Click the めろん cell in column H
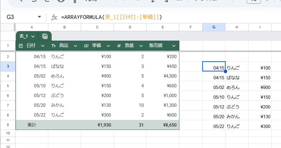The height and width of the screenshot is (148, 281). [x=233, y=87]
